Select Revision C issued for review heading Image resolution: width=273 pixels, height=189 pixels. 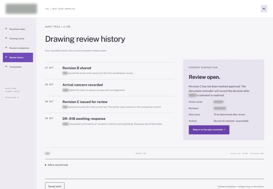[x=85, y=102]
